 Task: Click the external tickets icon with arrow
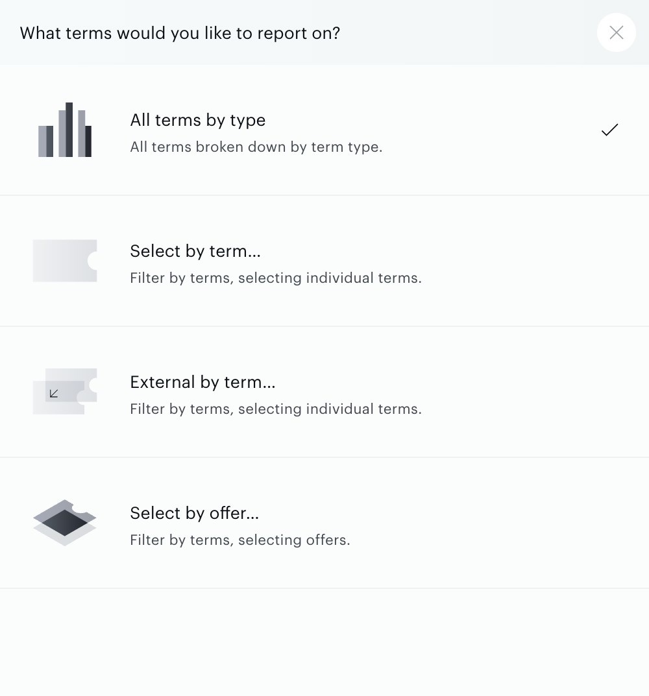click(x=65, y=392)
